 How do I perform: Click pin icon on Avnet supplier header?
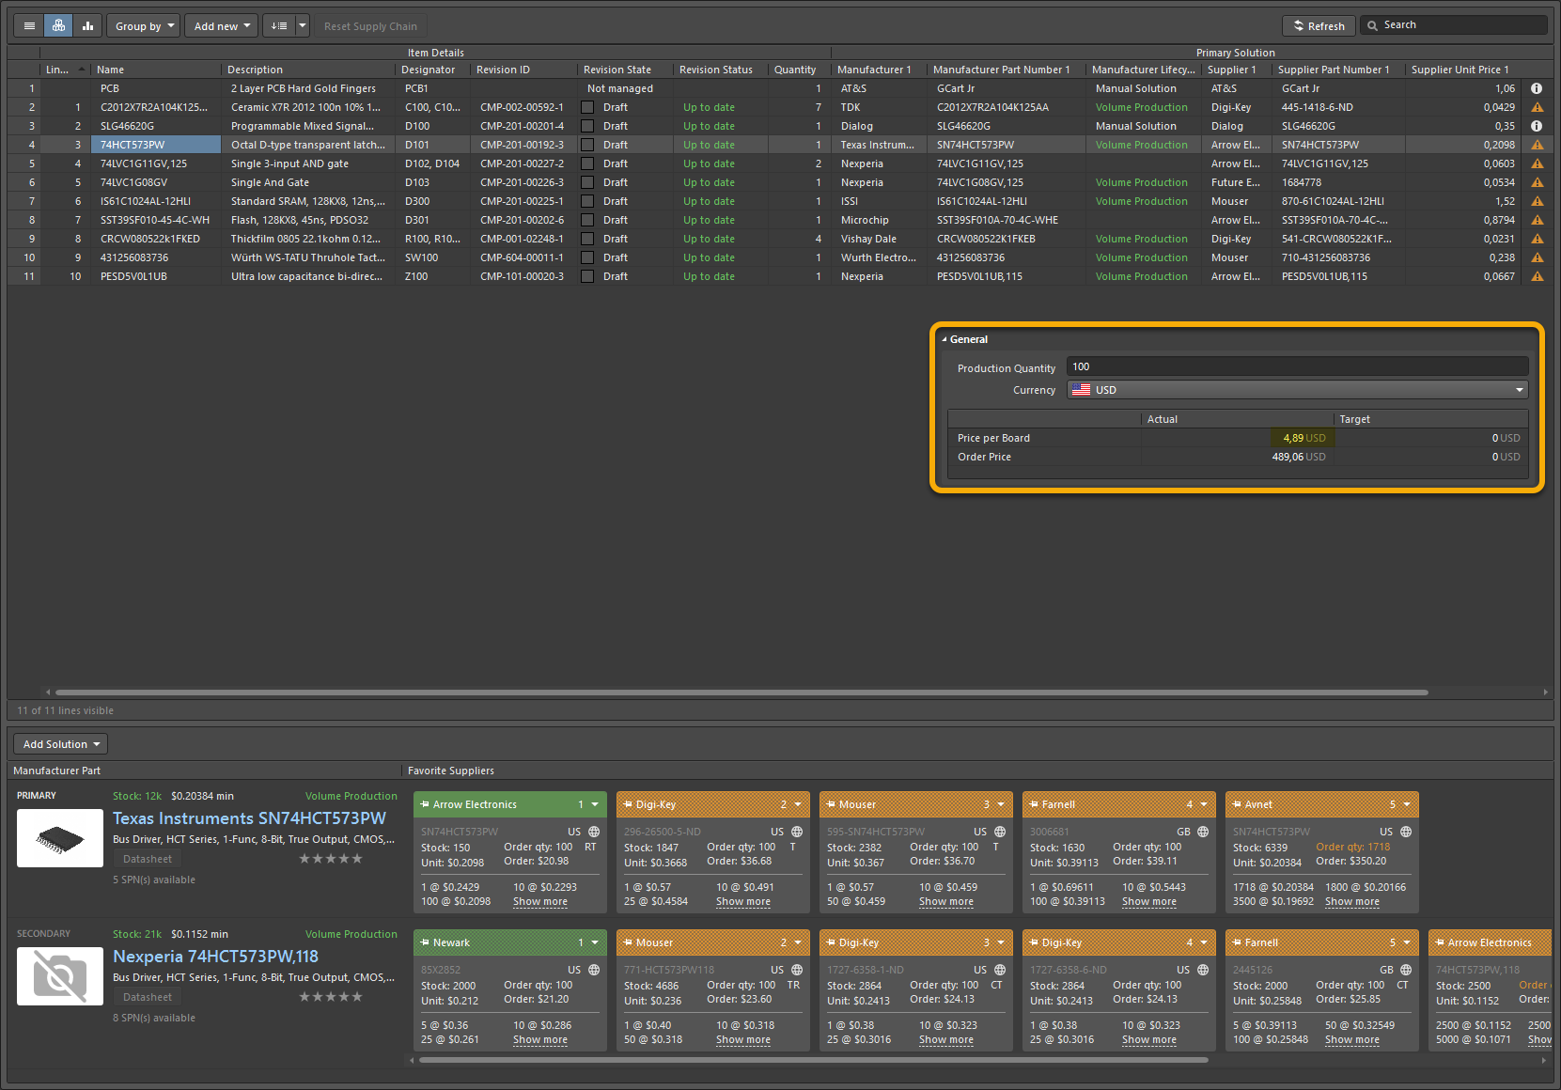[1237, 804]
